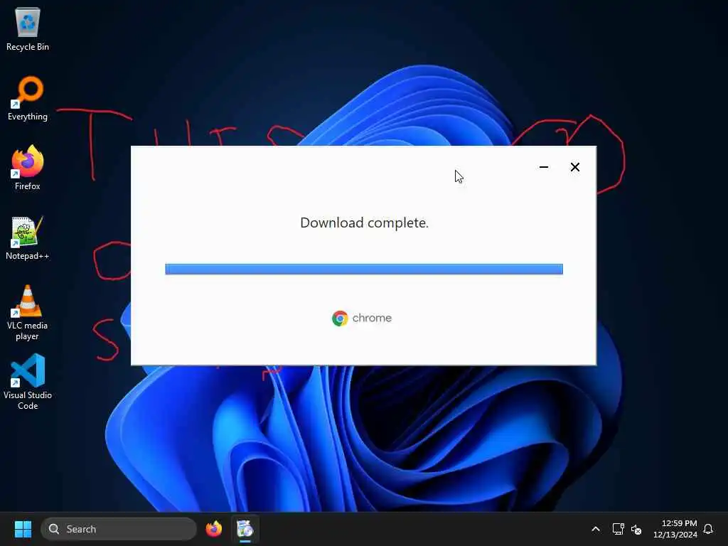Click the download progress bar
The height and width of the screenshot is (546, 728).
click(364, 269)
